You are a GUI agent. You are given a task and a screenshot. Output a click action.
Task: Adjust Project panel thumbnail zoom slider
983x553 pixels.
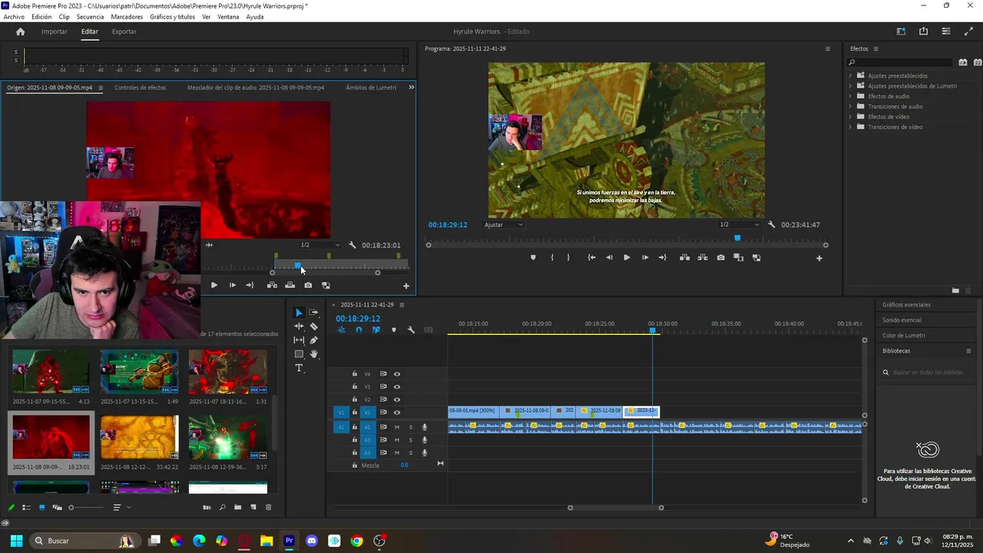(x=86, y=508)
